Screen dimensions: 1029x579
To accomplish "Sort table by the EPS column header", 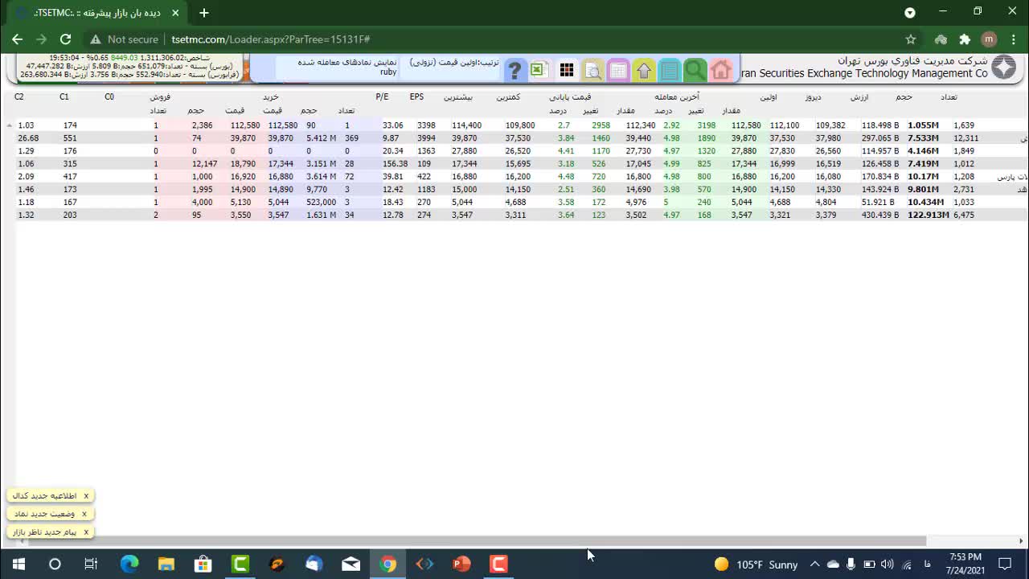I will (x=416, y=96).
